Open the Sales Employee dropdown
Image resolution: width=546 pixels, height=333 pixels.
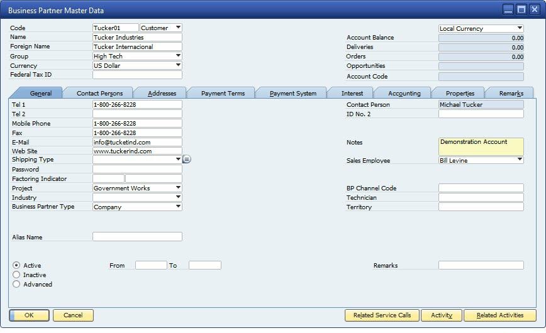(481, 160)
